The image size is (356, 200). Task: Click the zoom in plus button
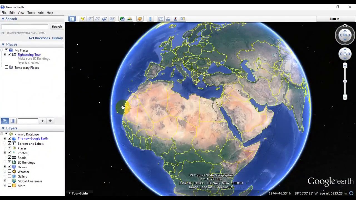click(x=345, y=66)
